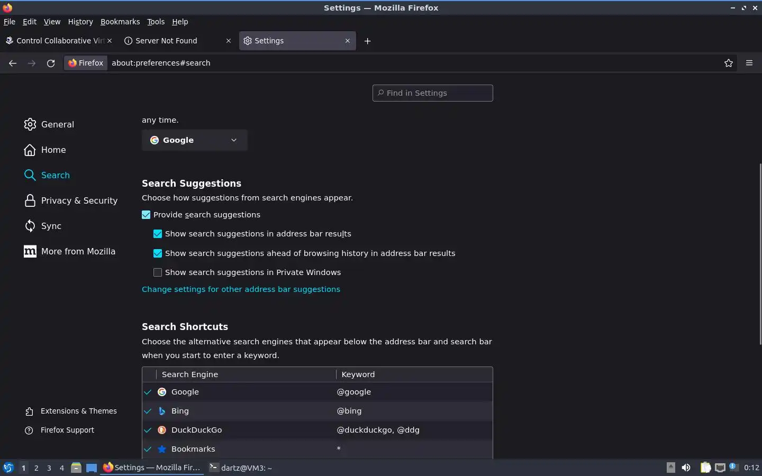This screenshot has height=476, width=762.
Task: Switch to workspace 4 in the taskbar
Action: (61, 468)
